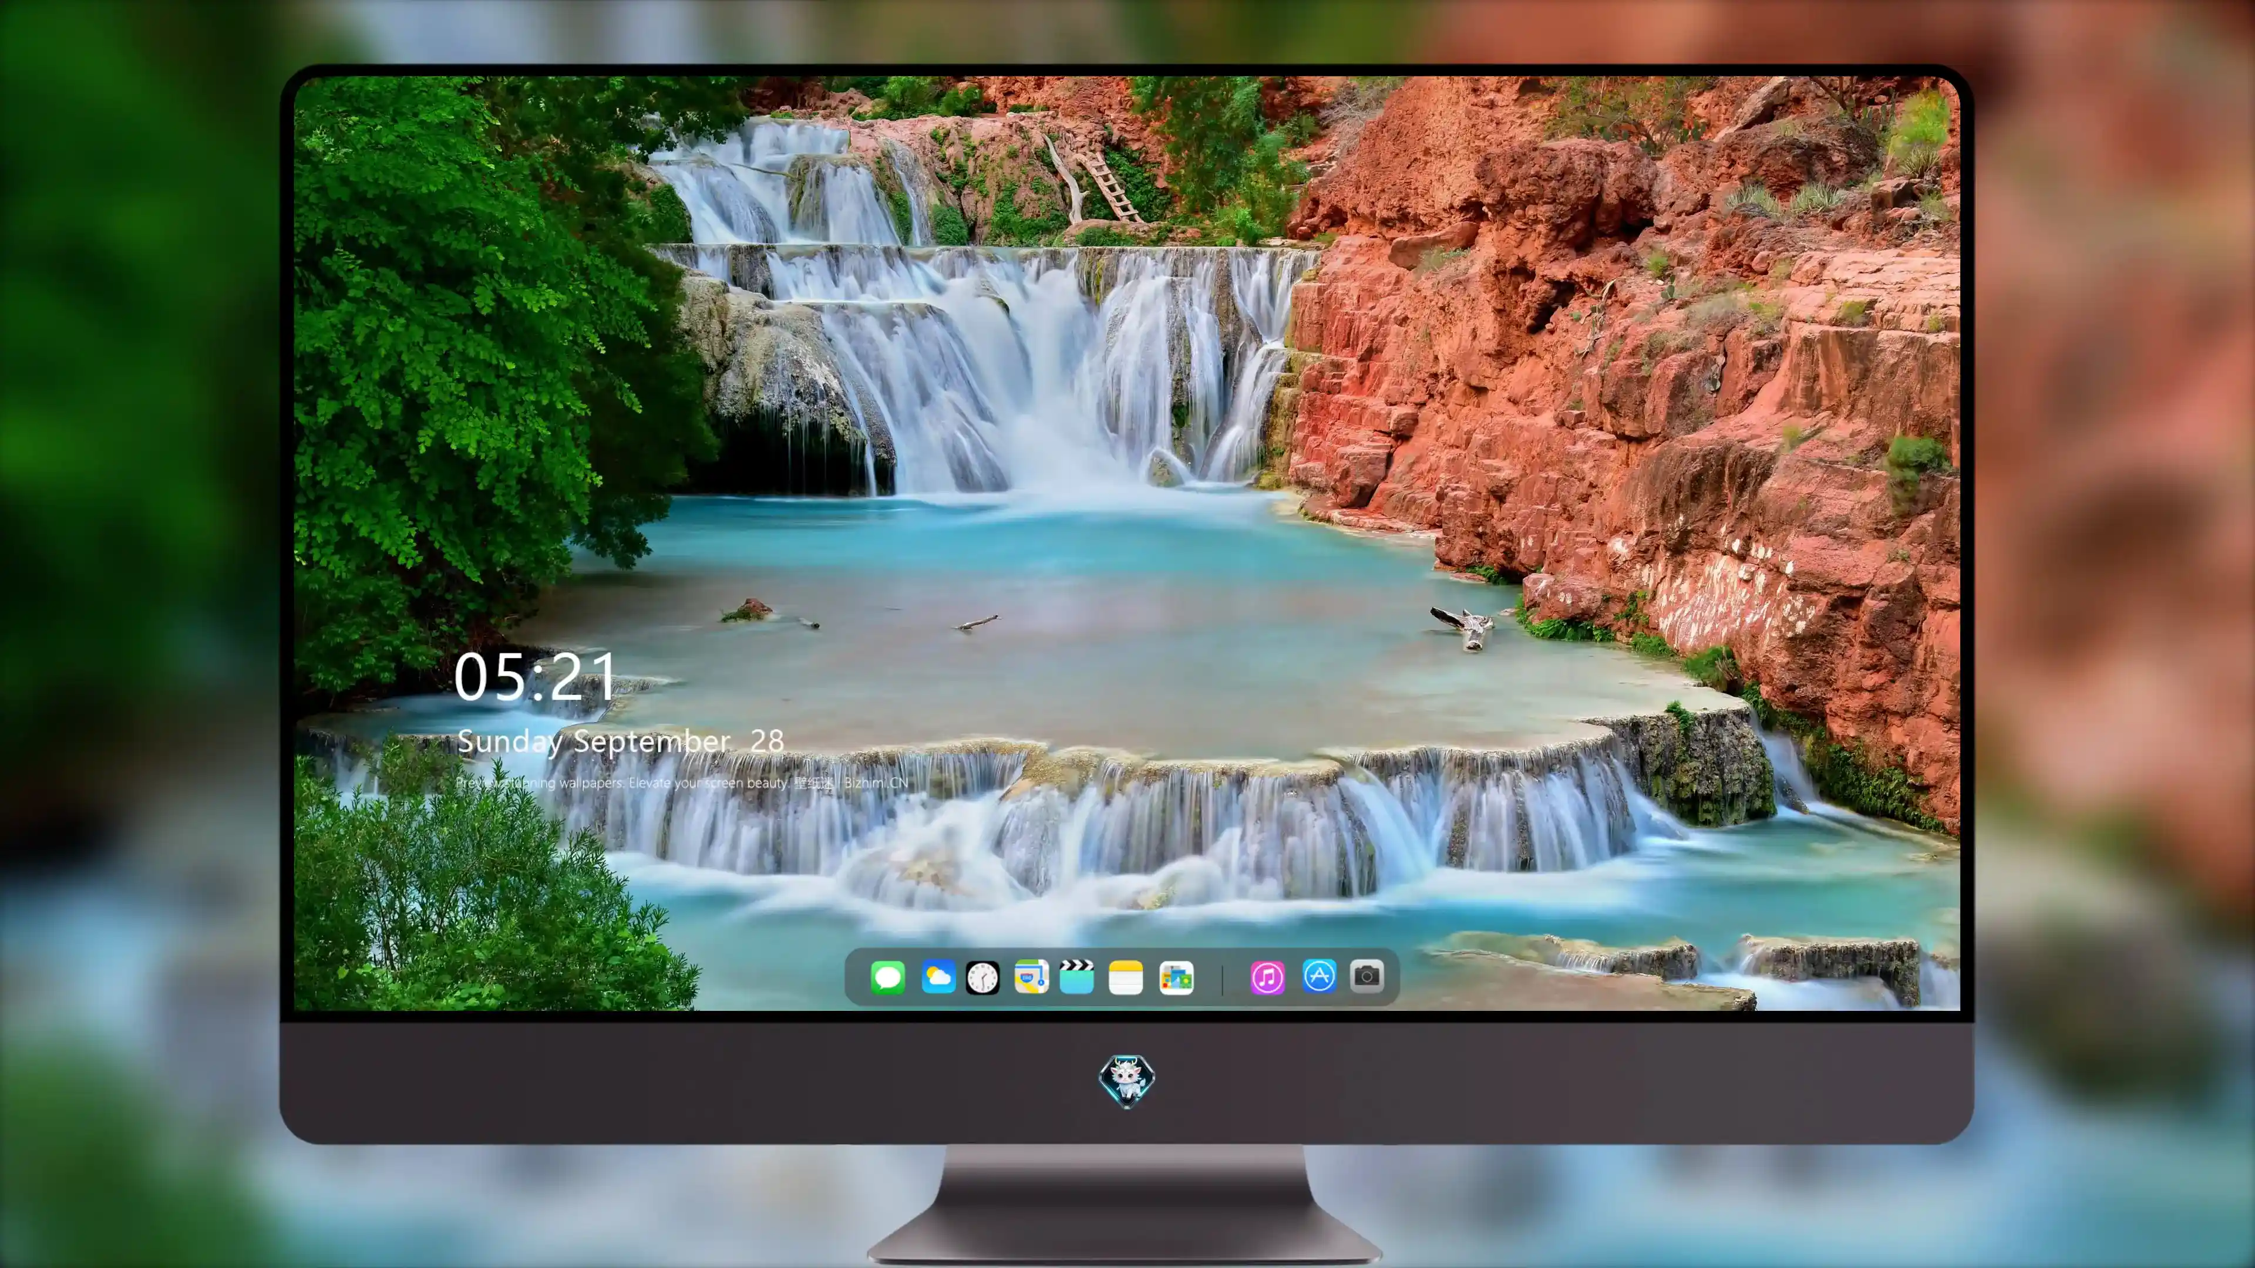Open the Photos gallery icon in the dock

[1176, 977]
